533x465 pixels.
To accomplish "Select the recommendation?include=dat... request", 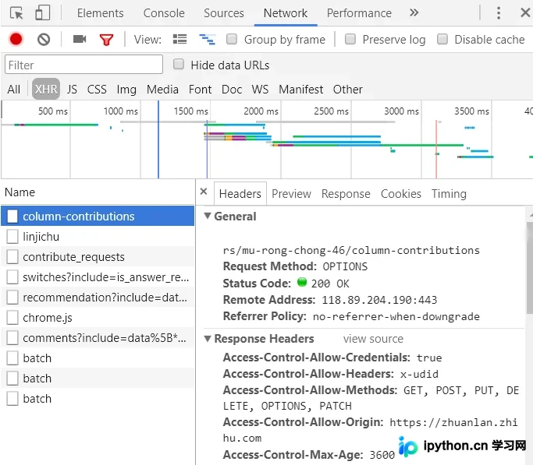I will tap(98, 298).
